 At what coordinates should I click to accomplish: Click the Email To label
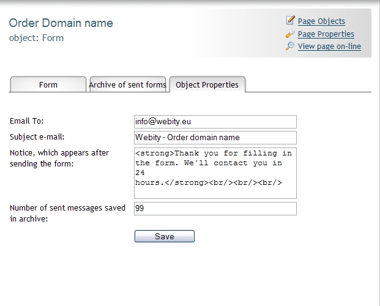[27, 121]
